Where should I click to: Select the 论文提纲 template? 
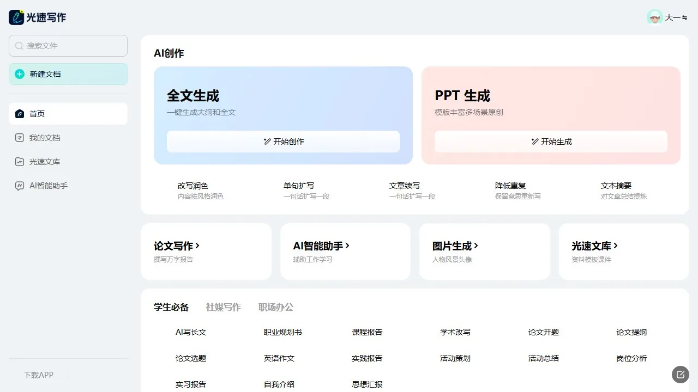(x=631, y=332)
